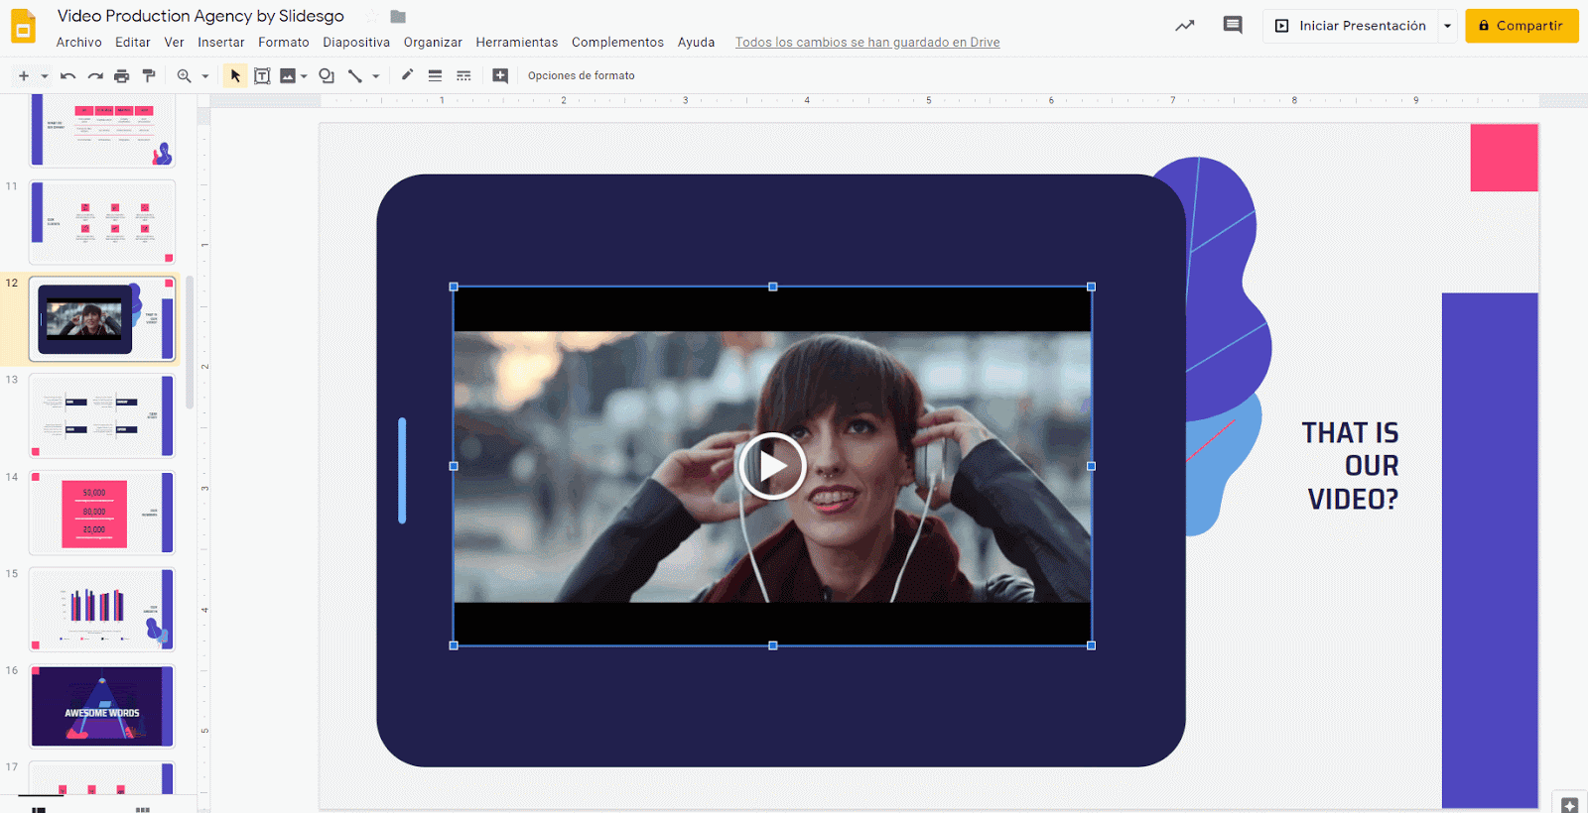Screen dimensions: 1588x813
Task: Switch to filmstrip view at bottom
Action: click(x=40, y=809)
